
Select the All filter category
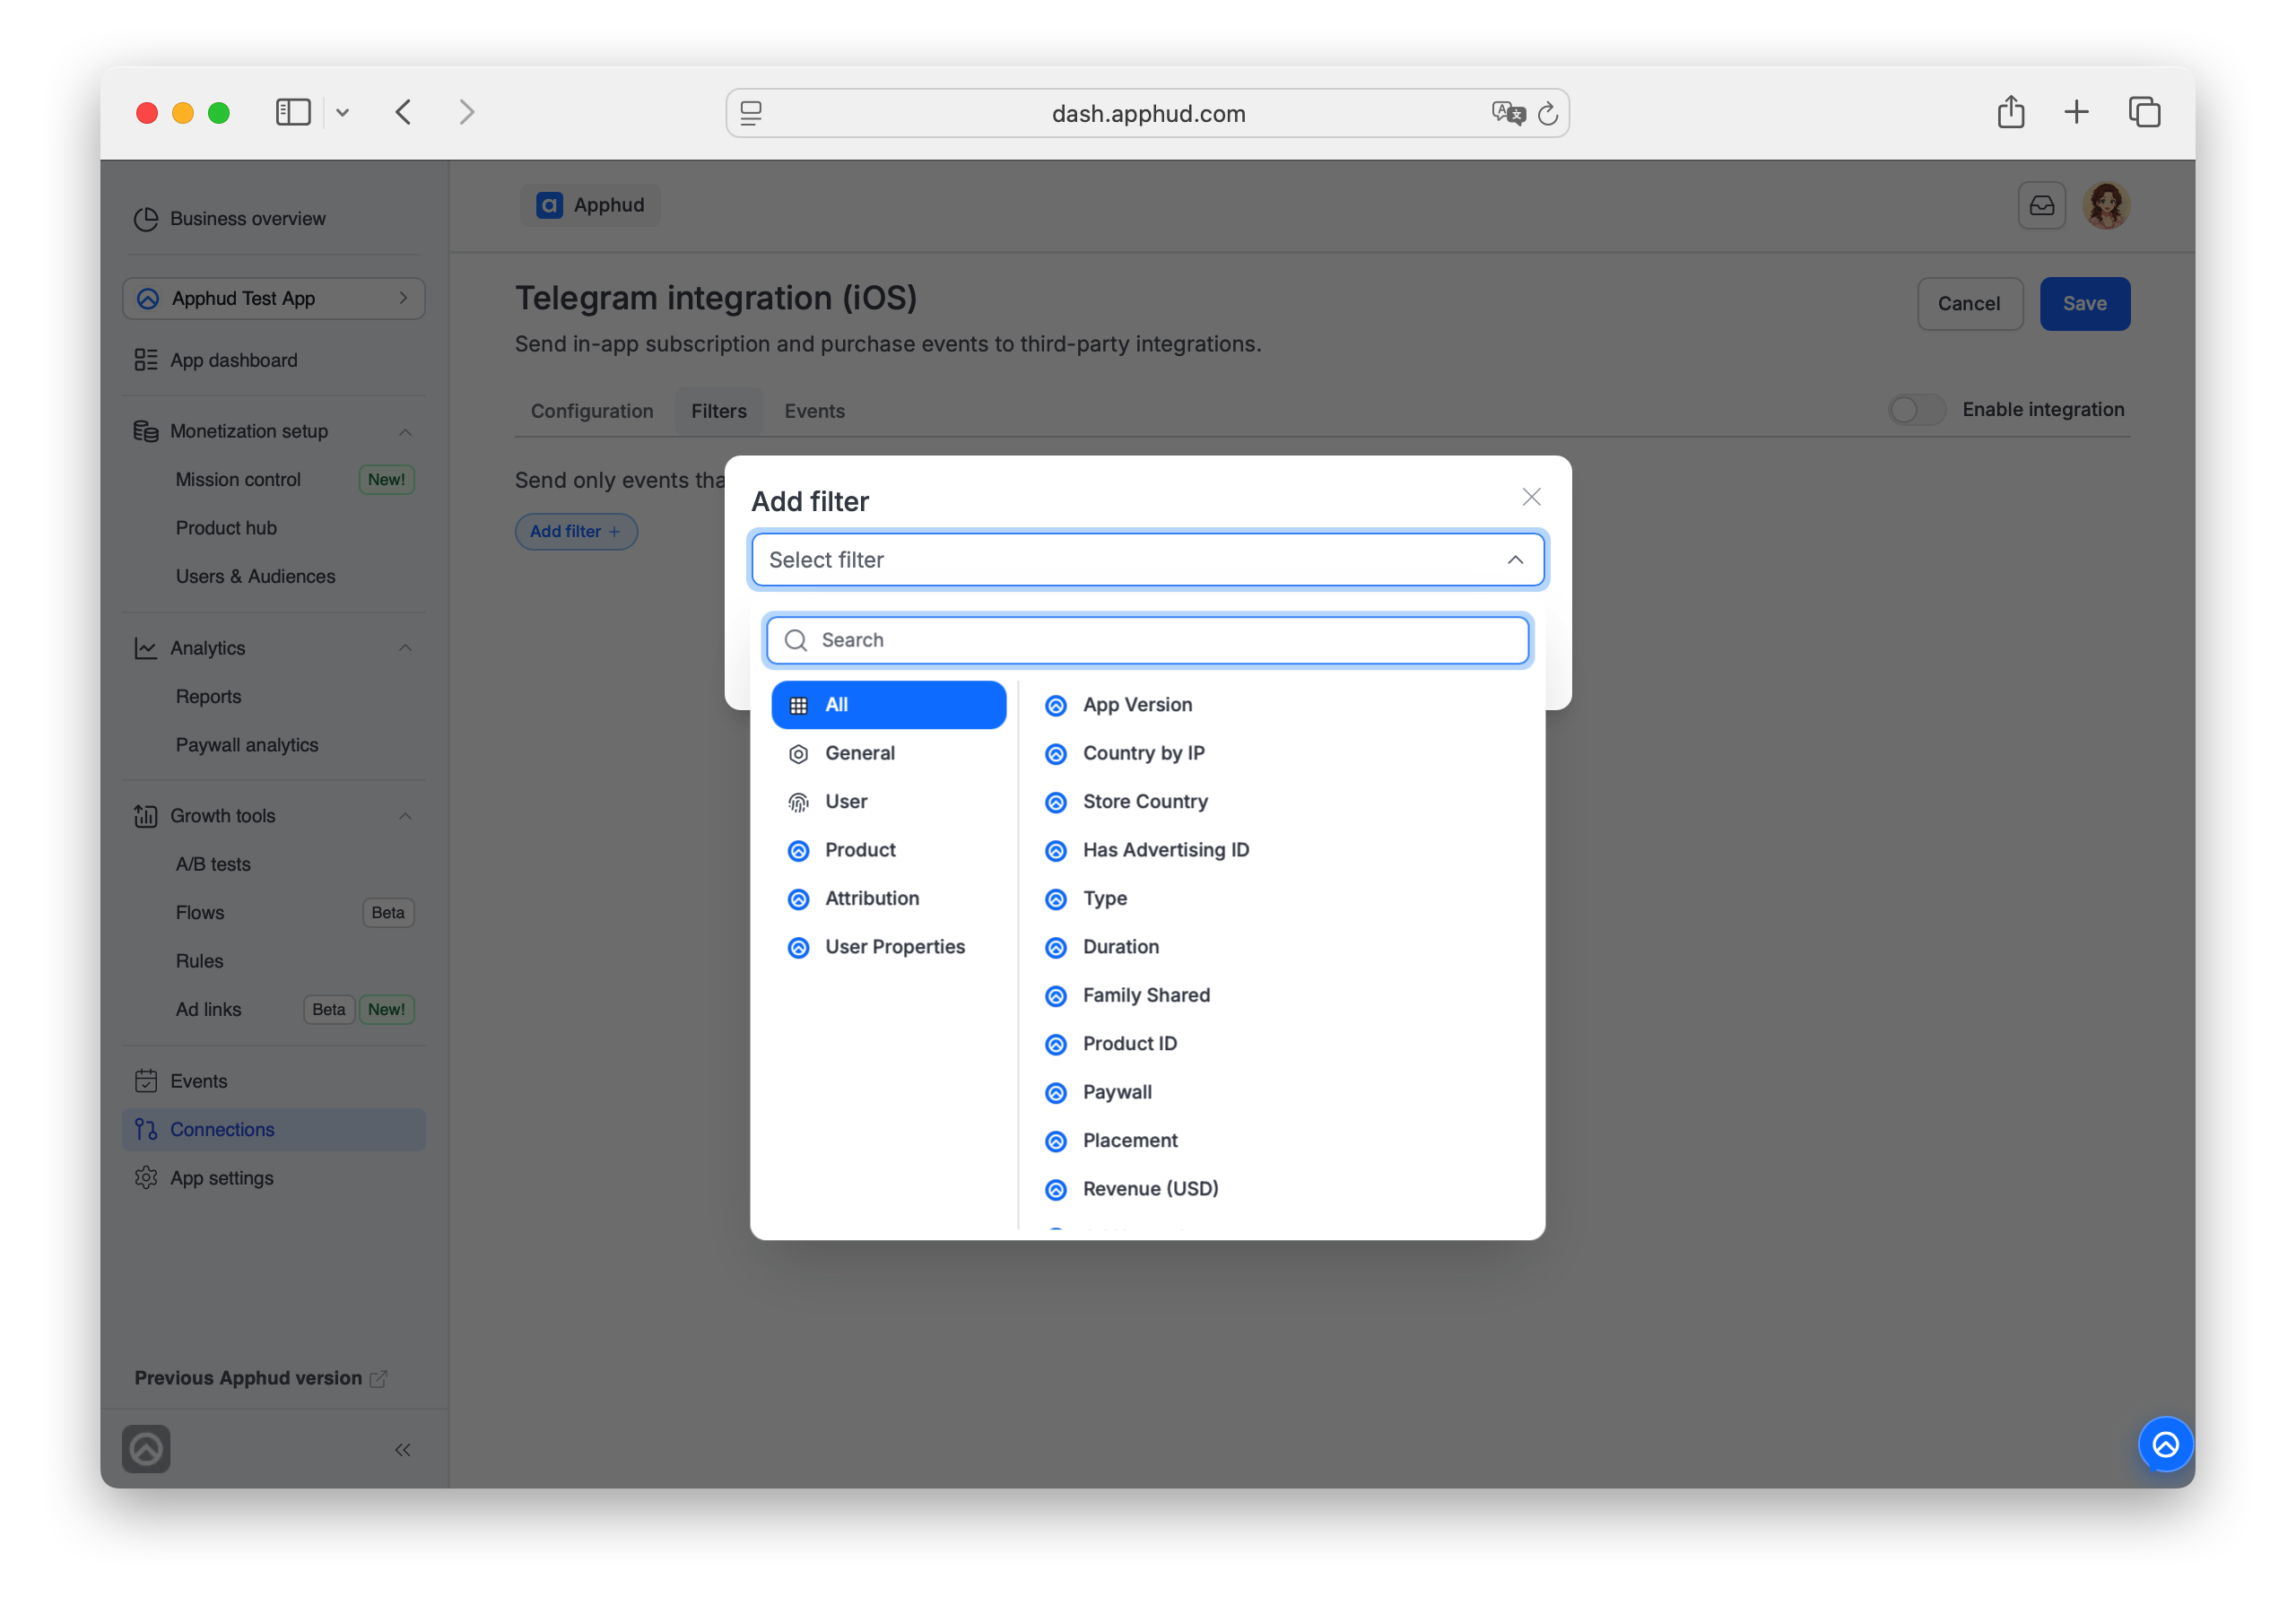pyautogui.click(x=888, y=705)
